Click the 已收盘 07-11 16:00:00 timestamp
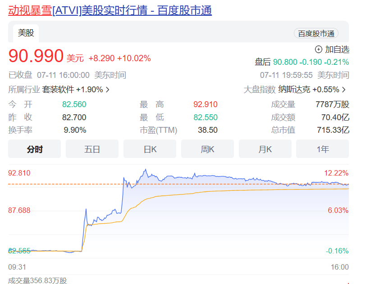Image resolution: width=384 pixels, height=284 pixels. tap(67, 75)
